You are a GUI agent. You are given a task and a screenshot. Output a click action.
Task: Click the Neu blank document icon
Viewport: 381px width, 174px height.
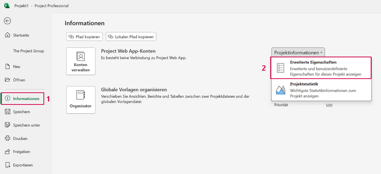point(8,66)
